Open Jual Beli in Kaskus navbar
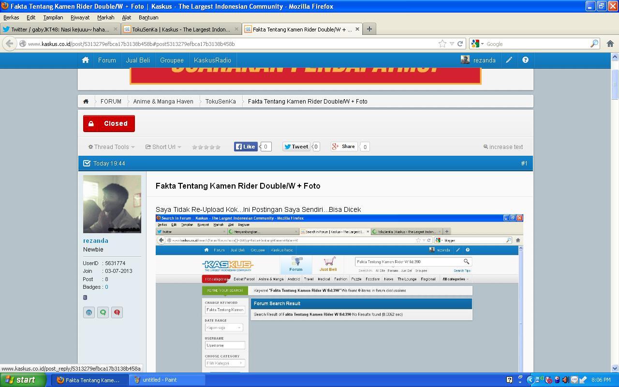This screenshot has width=619, height=387. (138, 60)
